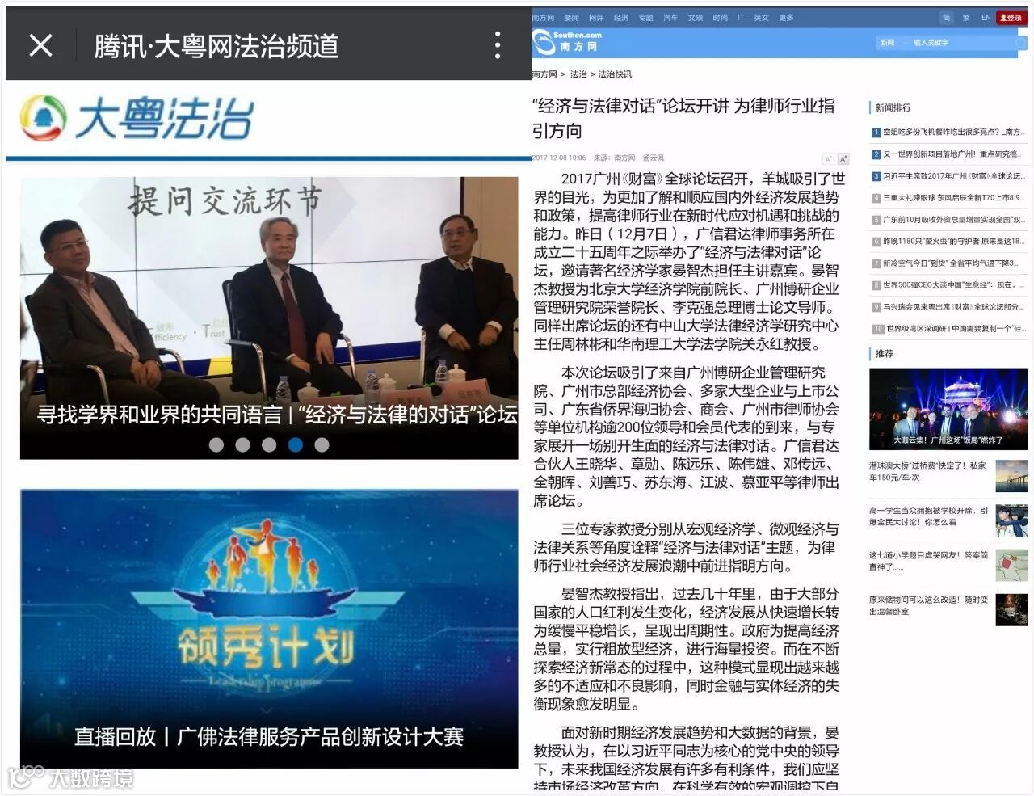Open headline 寻找学界和业界的共同语言
Screen dimensions: 1034x796
(277, 415)
